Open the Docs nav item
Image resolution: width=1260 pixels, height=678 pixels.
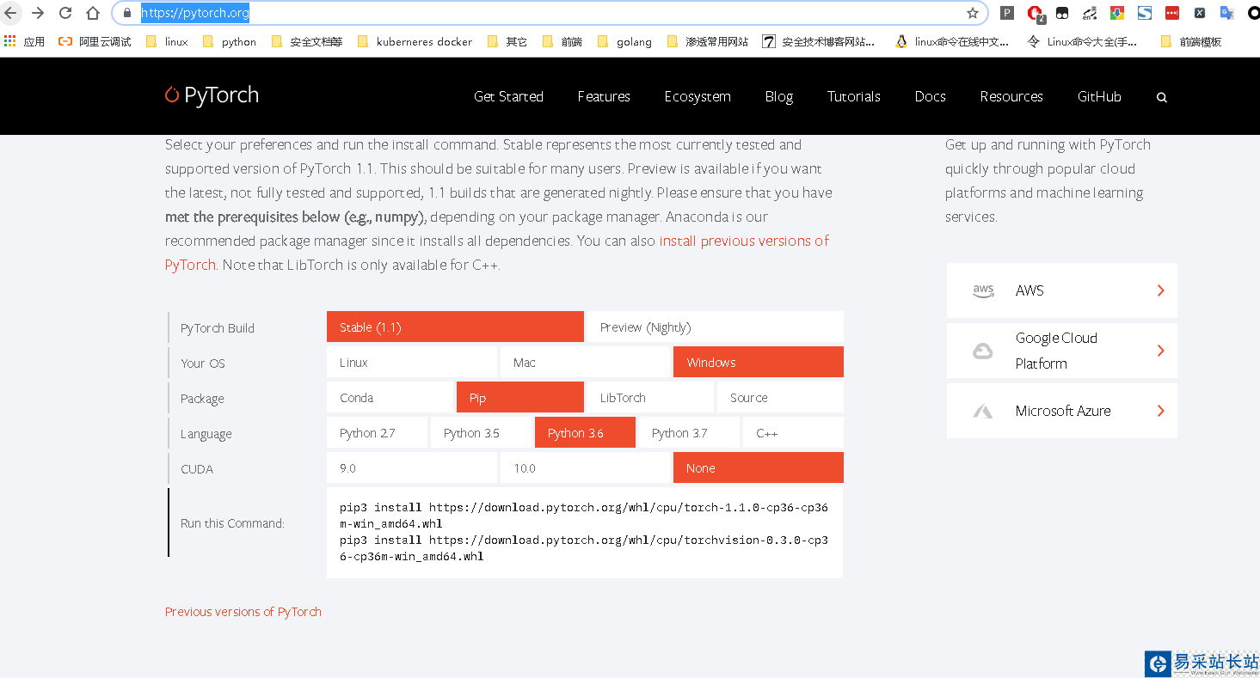[931, 96]
